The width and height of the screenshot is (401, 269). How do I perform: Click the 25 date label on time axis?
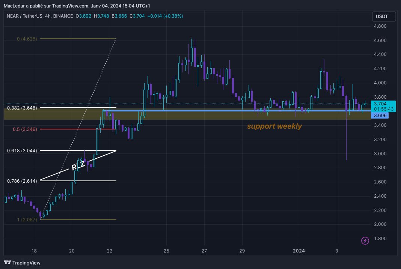166,251
